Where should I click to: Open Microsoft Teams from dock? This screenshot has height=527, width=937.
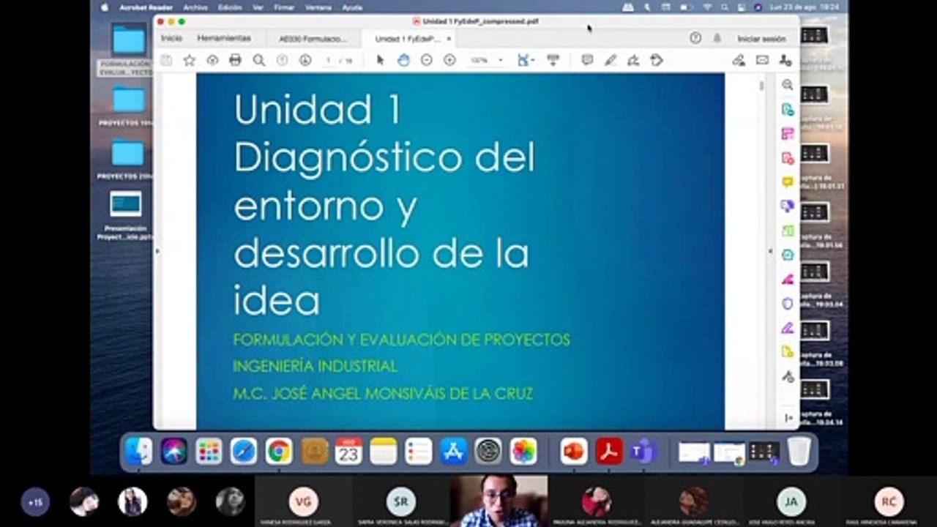point(643,452)
